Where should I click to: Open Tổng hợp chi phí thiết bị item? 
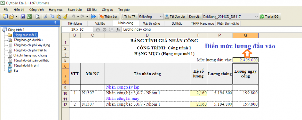(30, 50)
